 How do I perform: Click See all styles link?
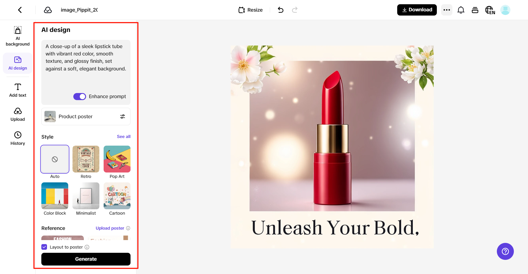123,137
